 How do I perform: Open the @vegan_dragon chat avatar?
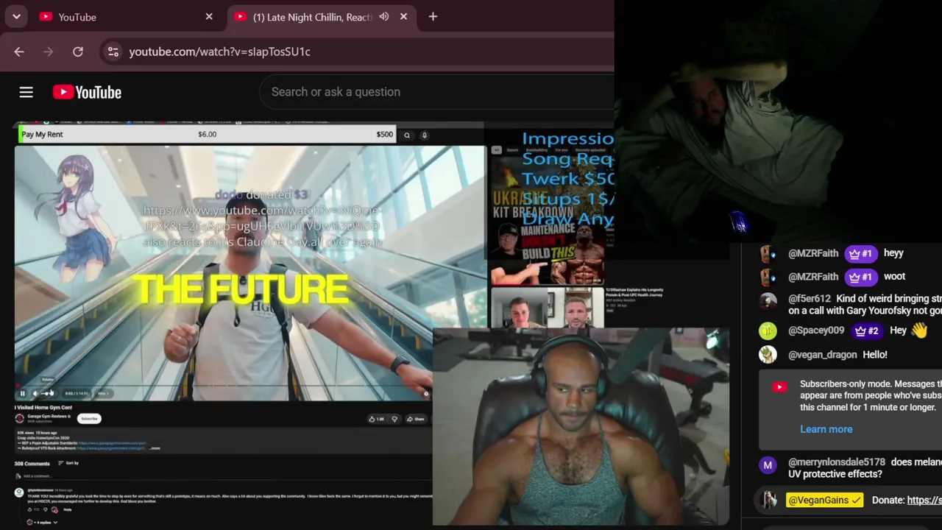(768, 355)
